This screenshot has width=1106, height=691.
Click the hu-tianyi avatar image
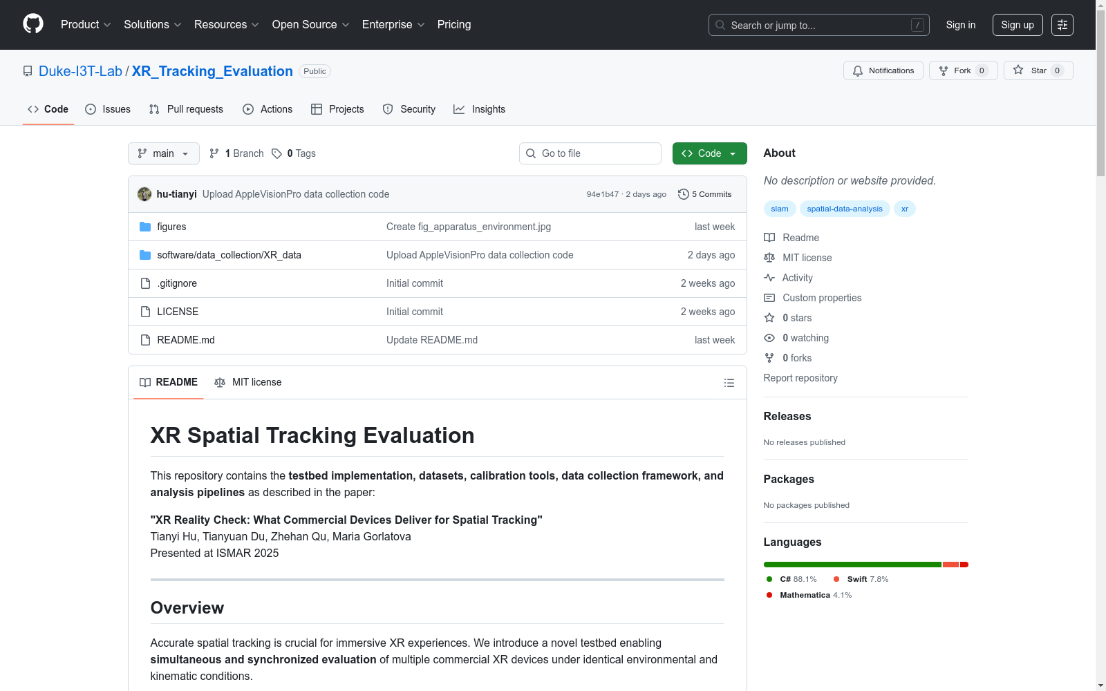coord(144,194)
